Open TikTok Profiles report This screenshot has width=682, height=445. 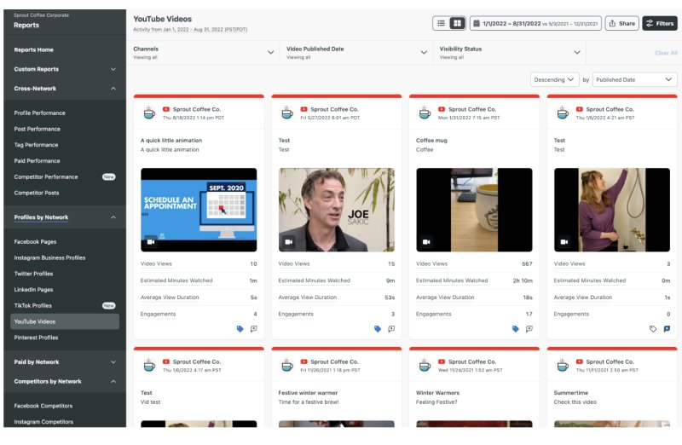pos(32,306)
